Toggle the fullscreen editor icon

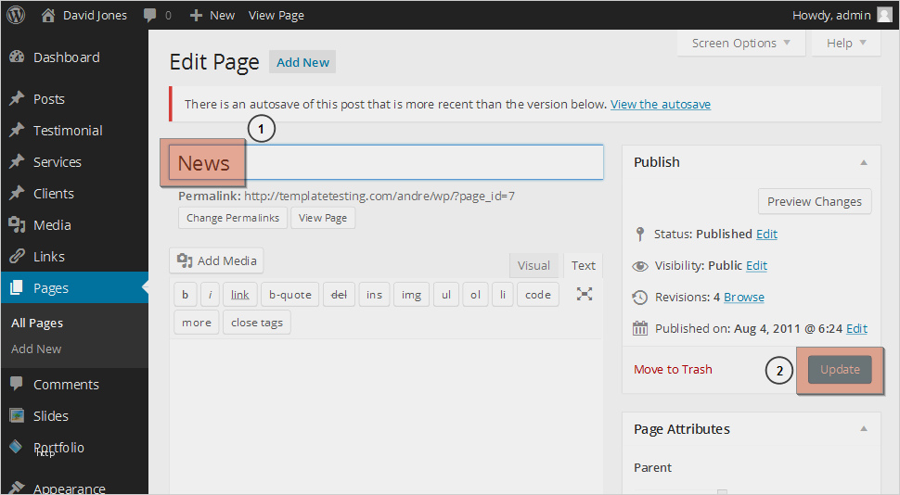(585, 295)
